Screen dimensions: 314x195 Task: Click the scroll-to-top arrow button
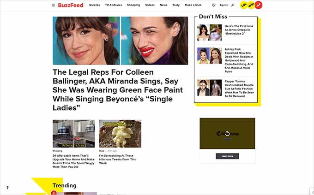(x=7, y=188)
